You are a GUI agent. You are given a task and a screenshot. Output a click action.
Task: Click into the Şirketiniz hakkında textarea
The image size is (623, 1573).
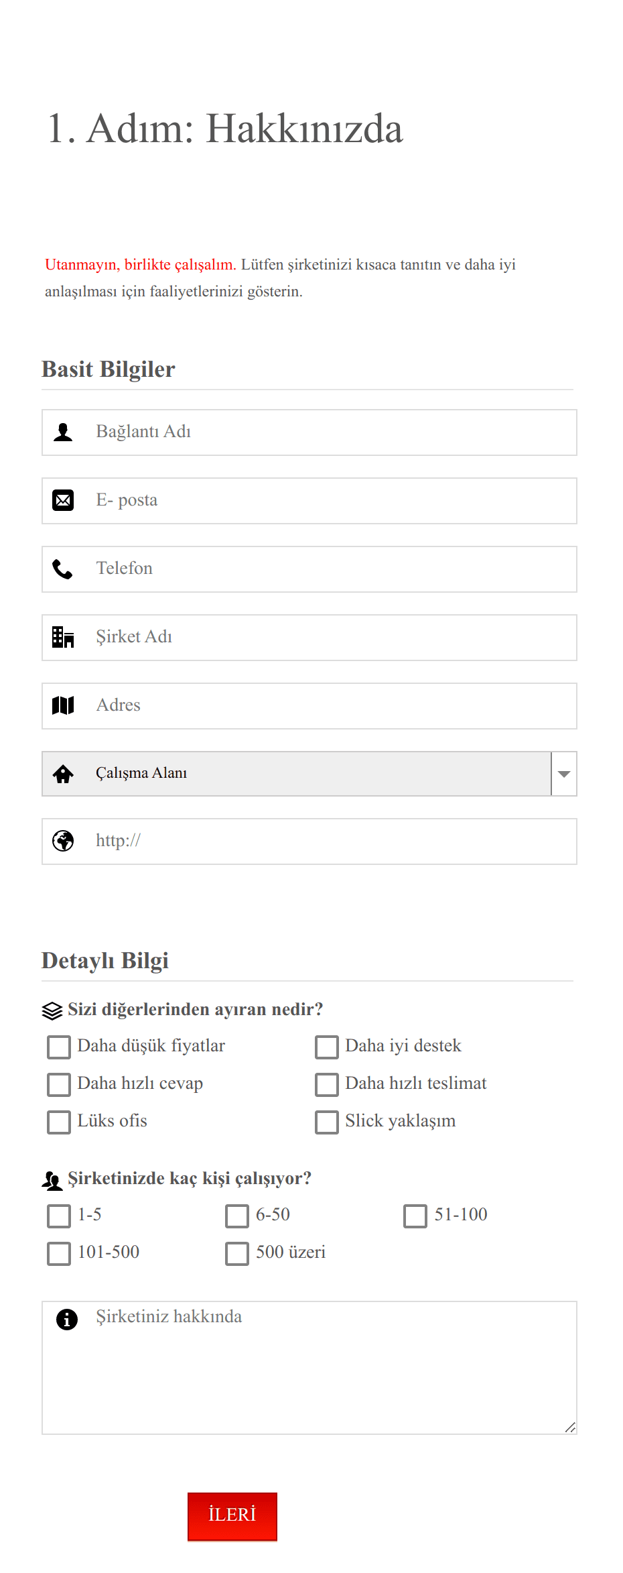pos(309,1368)
